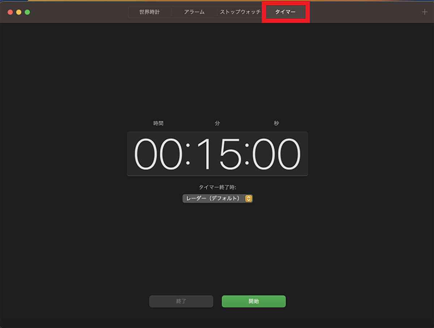The height and width of the screenshot is (328, 434).
Task: Select the タイマー tab
Action: coord(285,12)
